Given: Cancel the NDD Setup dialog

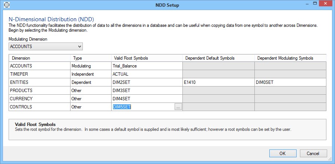Looking at the screenshot, I should 313,154.
